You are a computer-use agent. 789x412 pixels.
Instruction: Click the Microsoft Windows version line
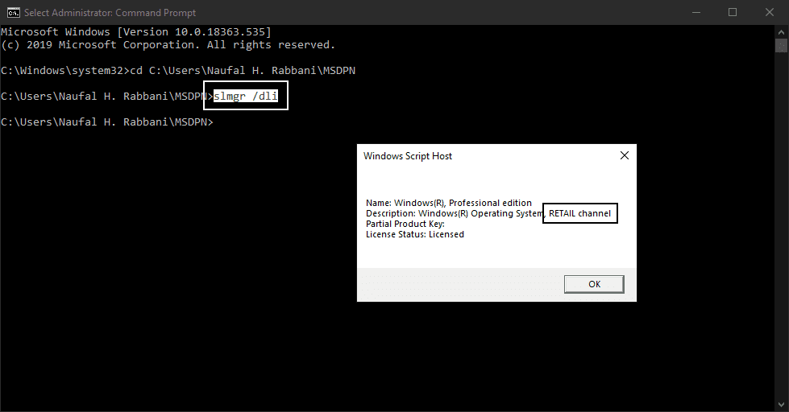point(136,31)
